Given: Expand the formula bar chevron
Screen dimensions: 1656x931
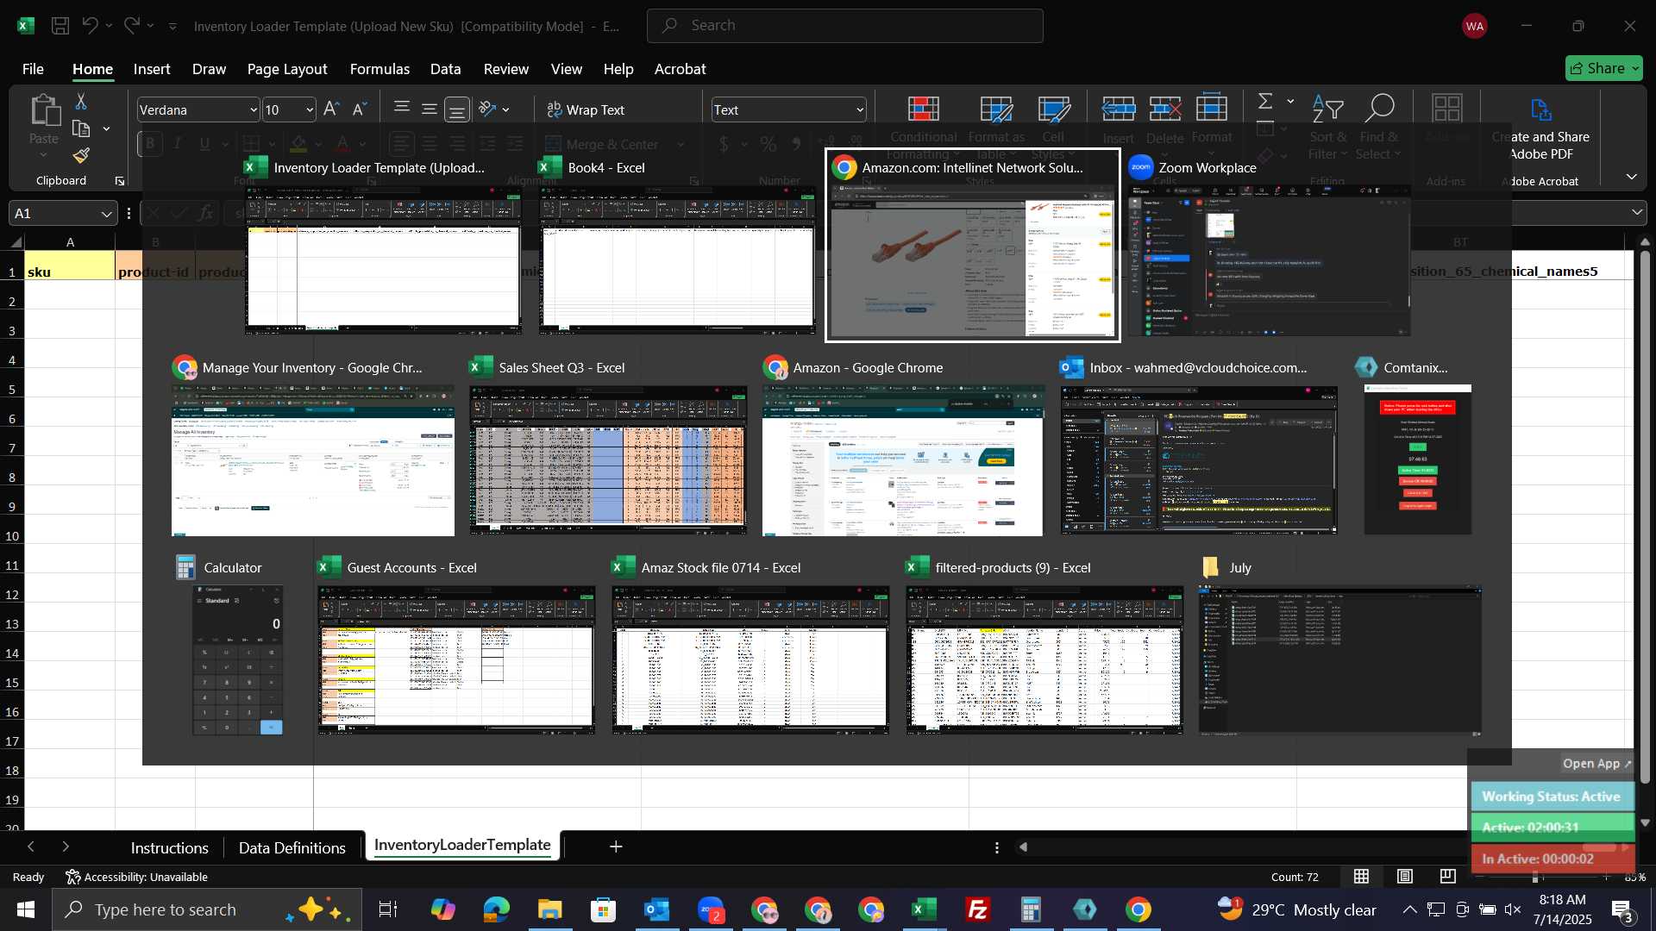Looking at the screenshot, I should pos(1637,212).
